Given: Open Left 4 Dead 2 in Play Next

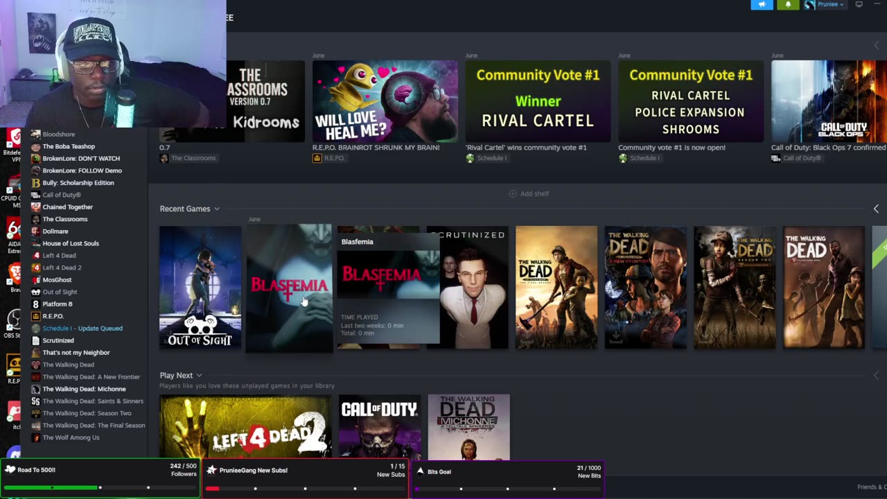Looking at the screenshot, I should click(245, 426).
